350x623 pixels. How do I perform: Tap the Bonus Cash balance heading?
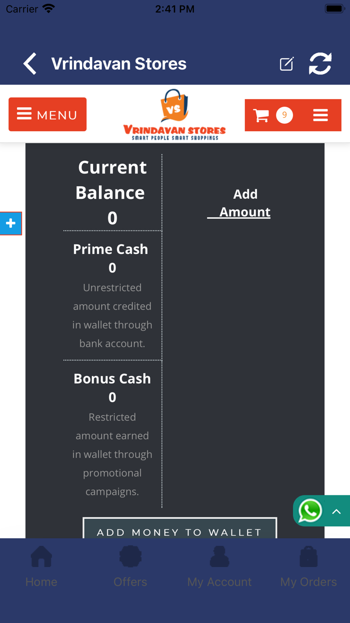click(x=112, y=379)
